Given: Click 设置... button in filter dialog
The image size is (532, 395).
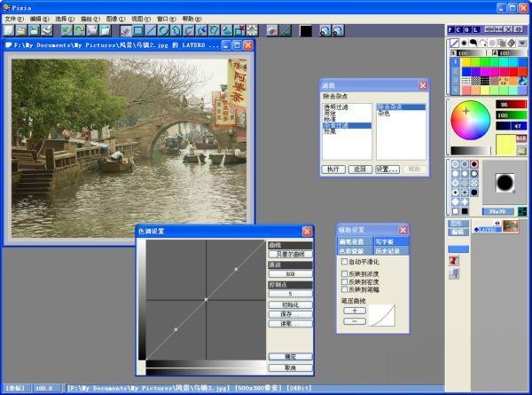Looking at the screenshot, I should (387, 170).
